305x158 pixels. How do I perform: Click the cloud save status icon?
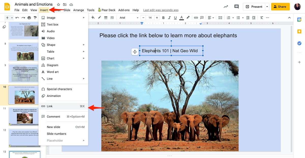click(71, 5)
